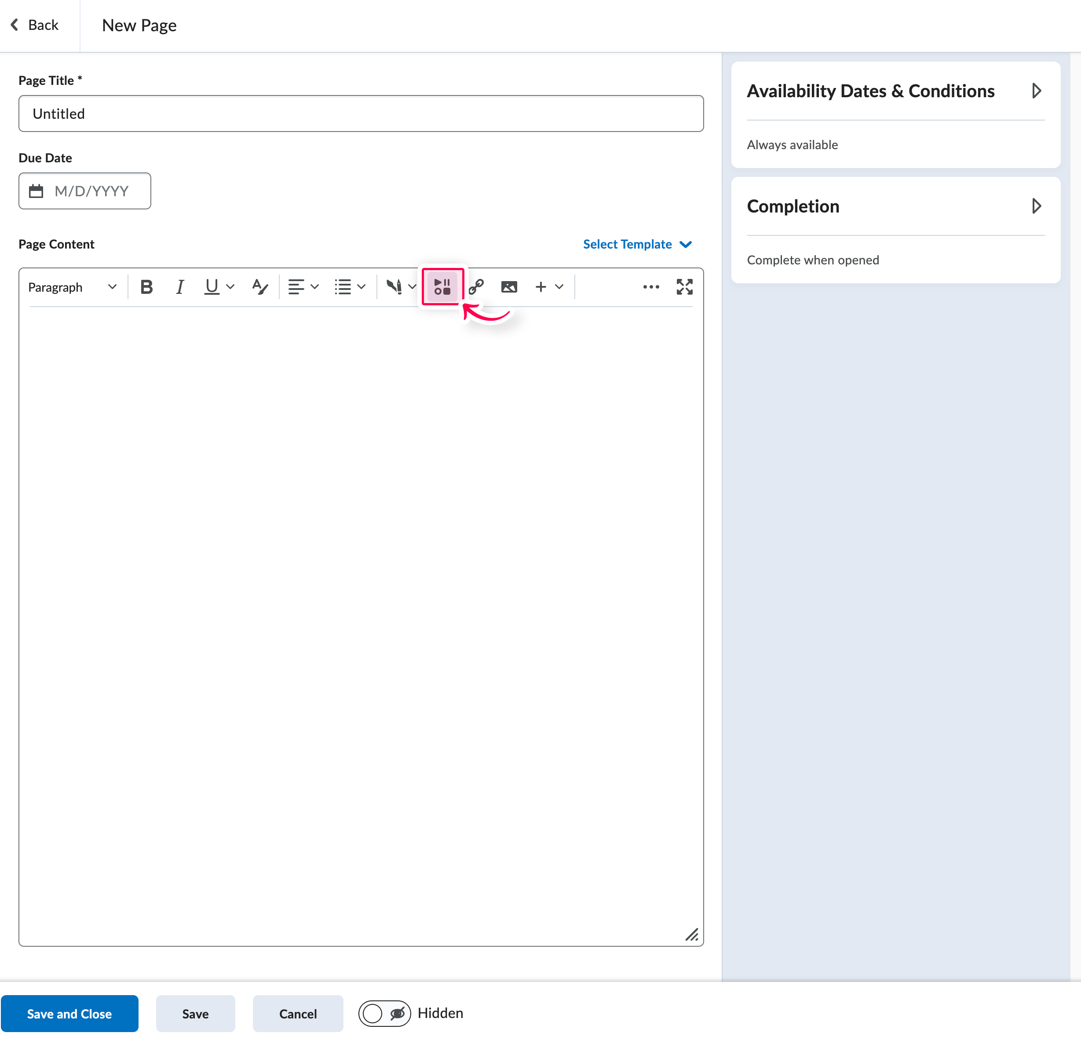The height and width of the screenshot is (1040, 1081).
Task: Toggle the Hidden visibility switch
Action: point(384,1013)
